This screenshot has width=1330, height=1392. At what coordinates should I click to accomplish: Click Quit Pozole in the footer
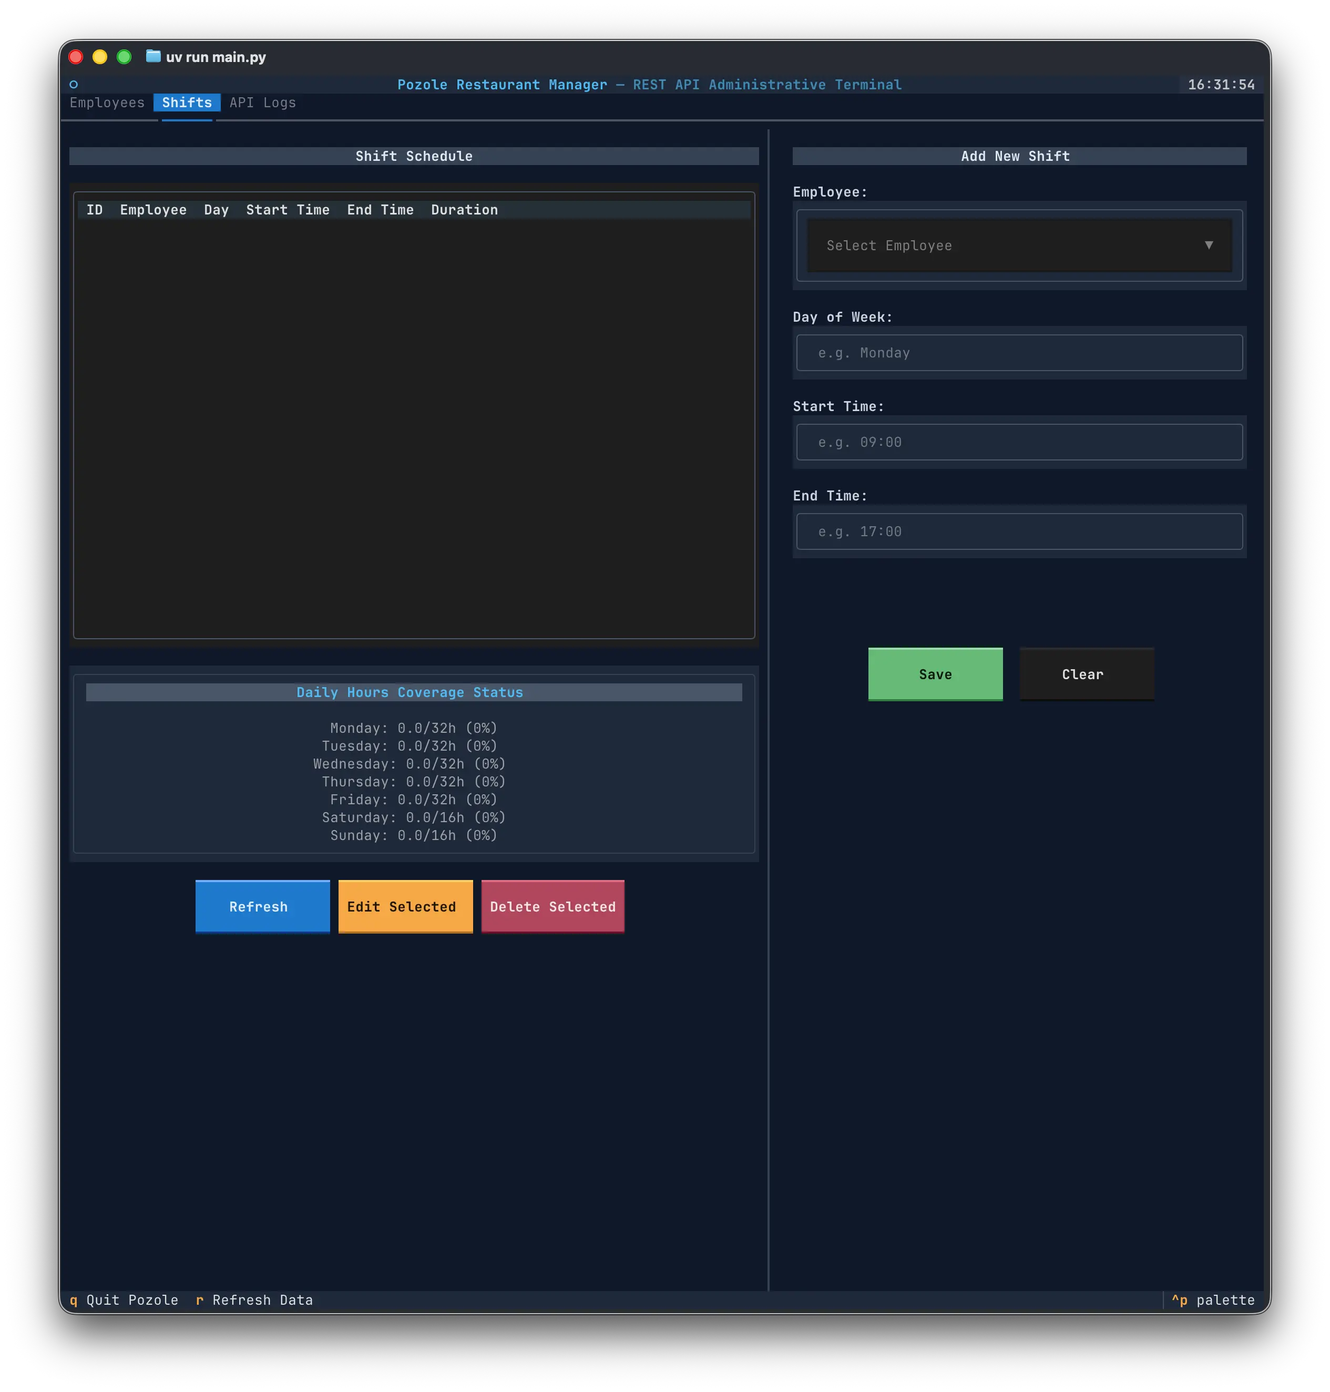pyautogui.click(x=124, y=1300)
